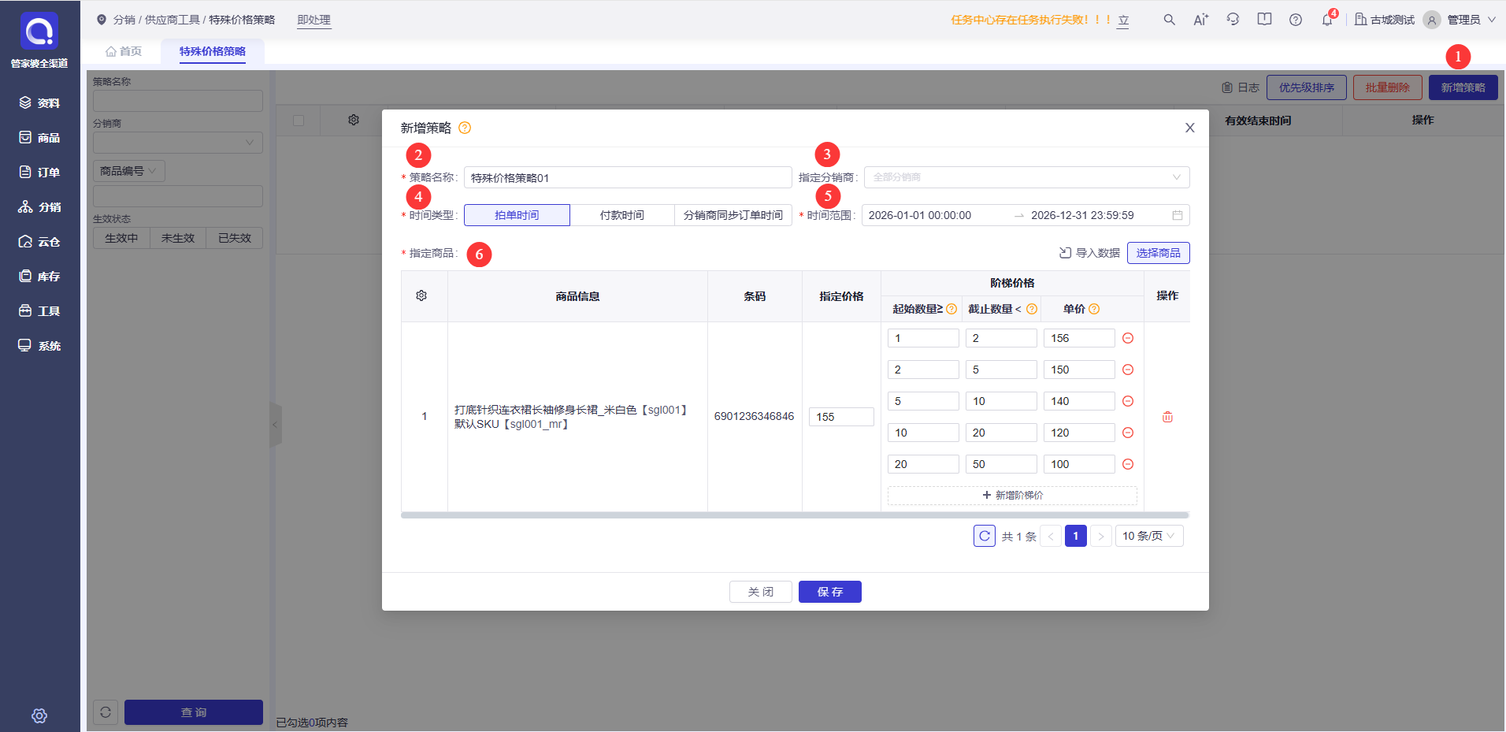Click 即处理 link in top bar

[x=314, y=20]
